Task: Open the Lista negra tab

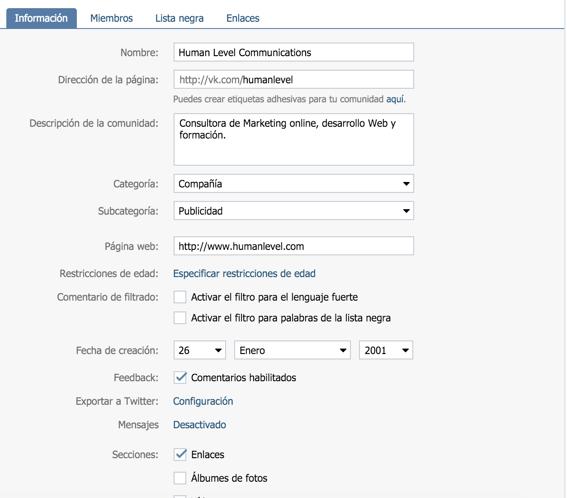Action: point(179,18)
